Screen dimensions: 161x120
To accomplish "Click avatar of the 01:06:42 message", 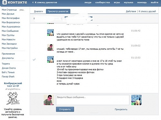I will click(51, 32).
